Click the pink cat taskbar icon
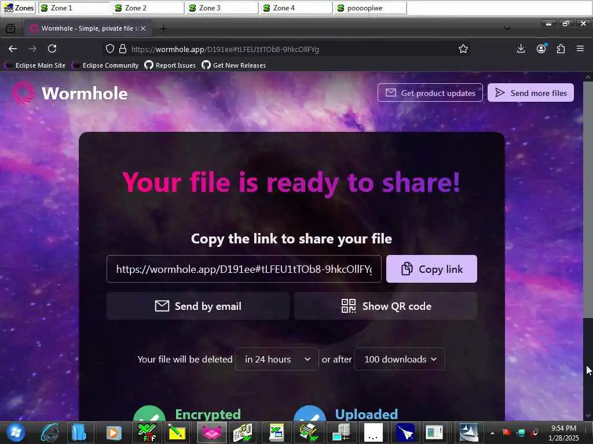This screenshot has width=593, height=444. coord(212,432)
